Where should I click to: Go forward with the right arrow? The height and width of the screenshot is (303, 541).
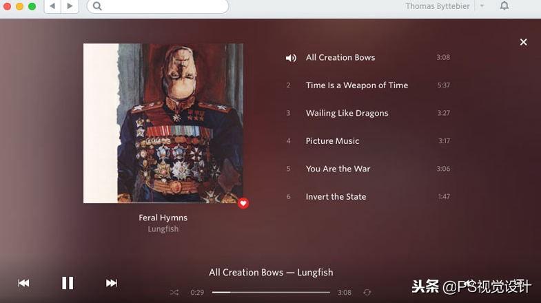click(x=70, y=6)
